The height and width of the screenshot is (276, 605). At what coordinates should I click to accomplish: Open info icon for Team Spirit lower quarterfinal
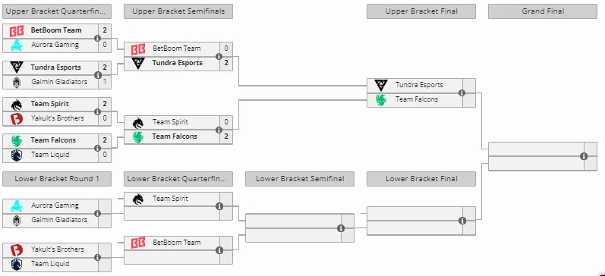pos(219,206)
